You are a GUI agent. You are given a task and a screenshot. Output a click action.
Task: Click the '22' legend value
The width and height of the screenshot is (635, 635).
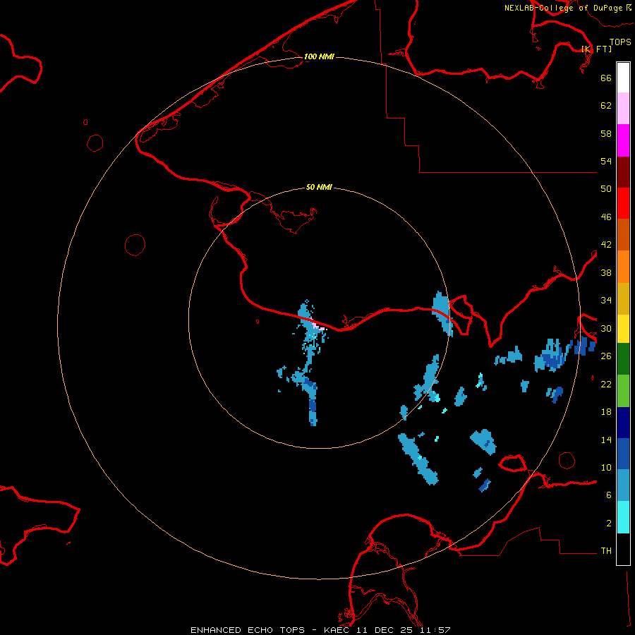pyautogui.click(x=606, y=384)
